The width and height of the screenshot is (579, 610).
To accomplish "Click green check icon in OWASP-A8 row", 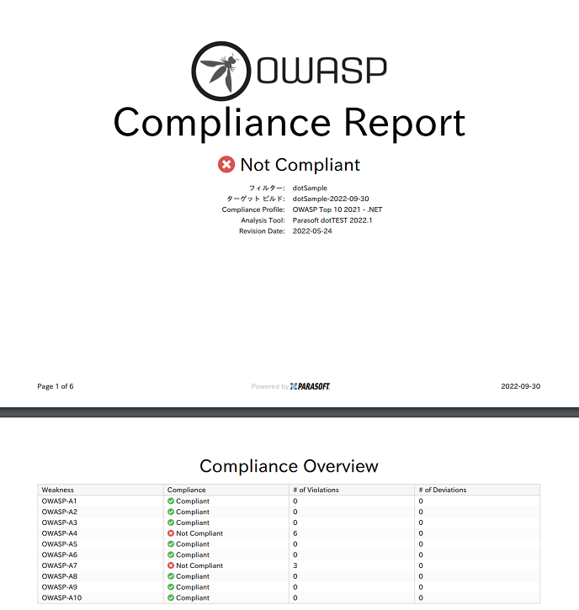I will point(171,576).
